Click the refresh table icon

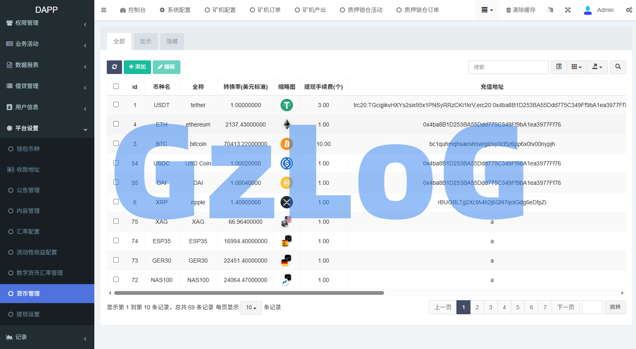point(115,67)
